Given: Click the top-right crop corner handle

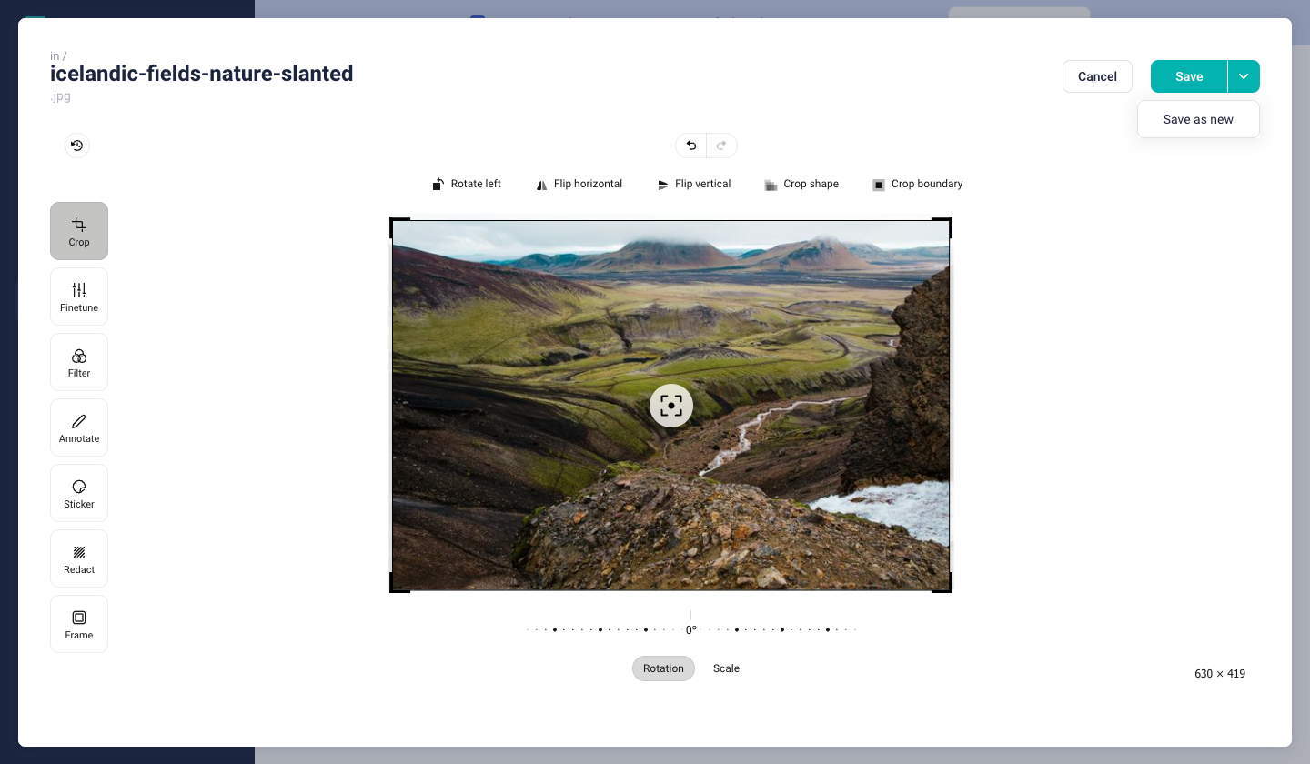Looking at the screenshot, I should 943,226.
